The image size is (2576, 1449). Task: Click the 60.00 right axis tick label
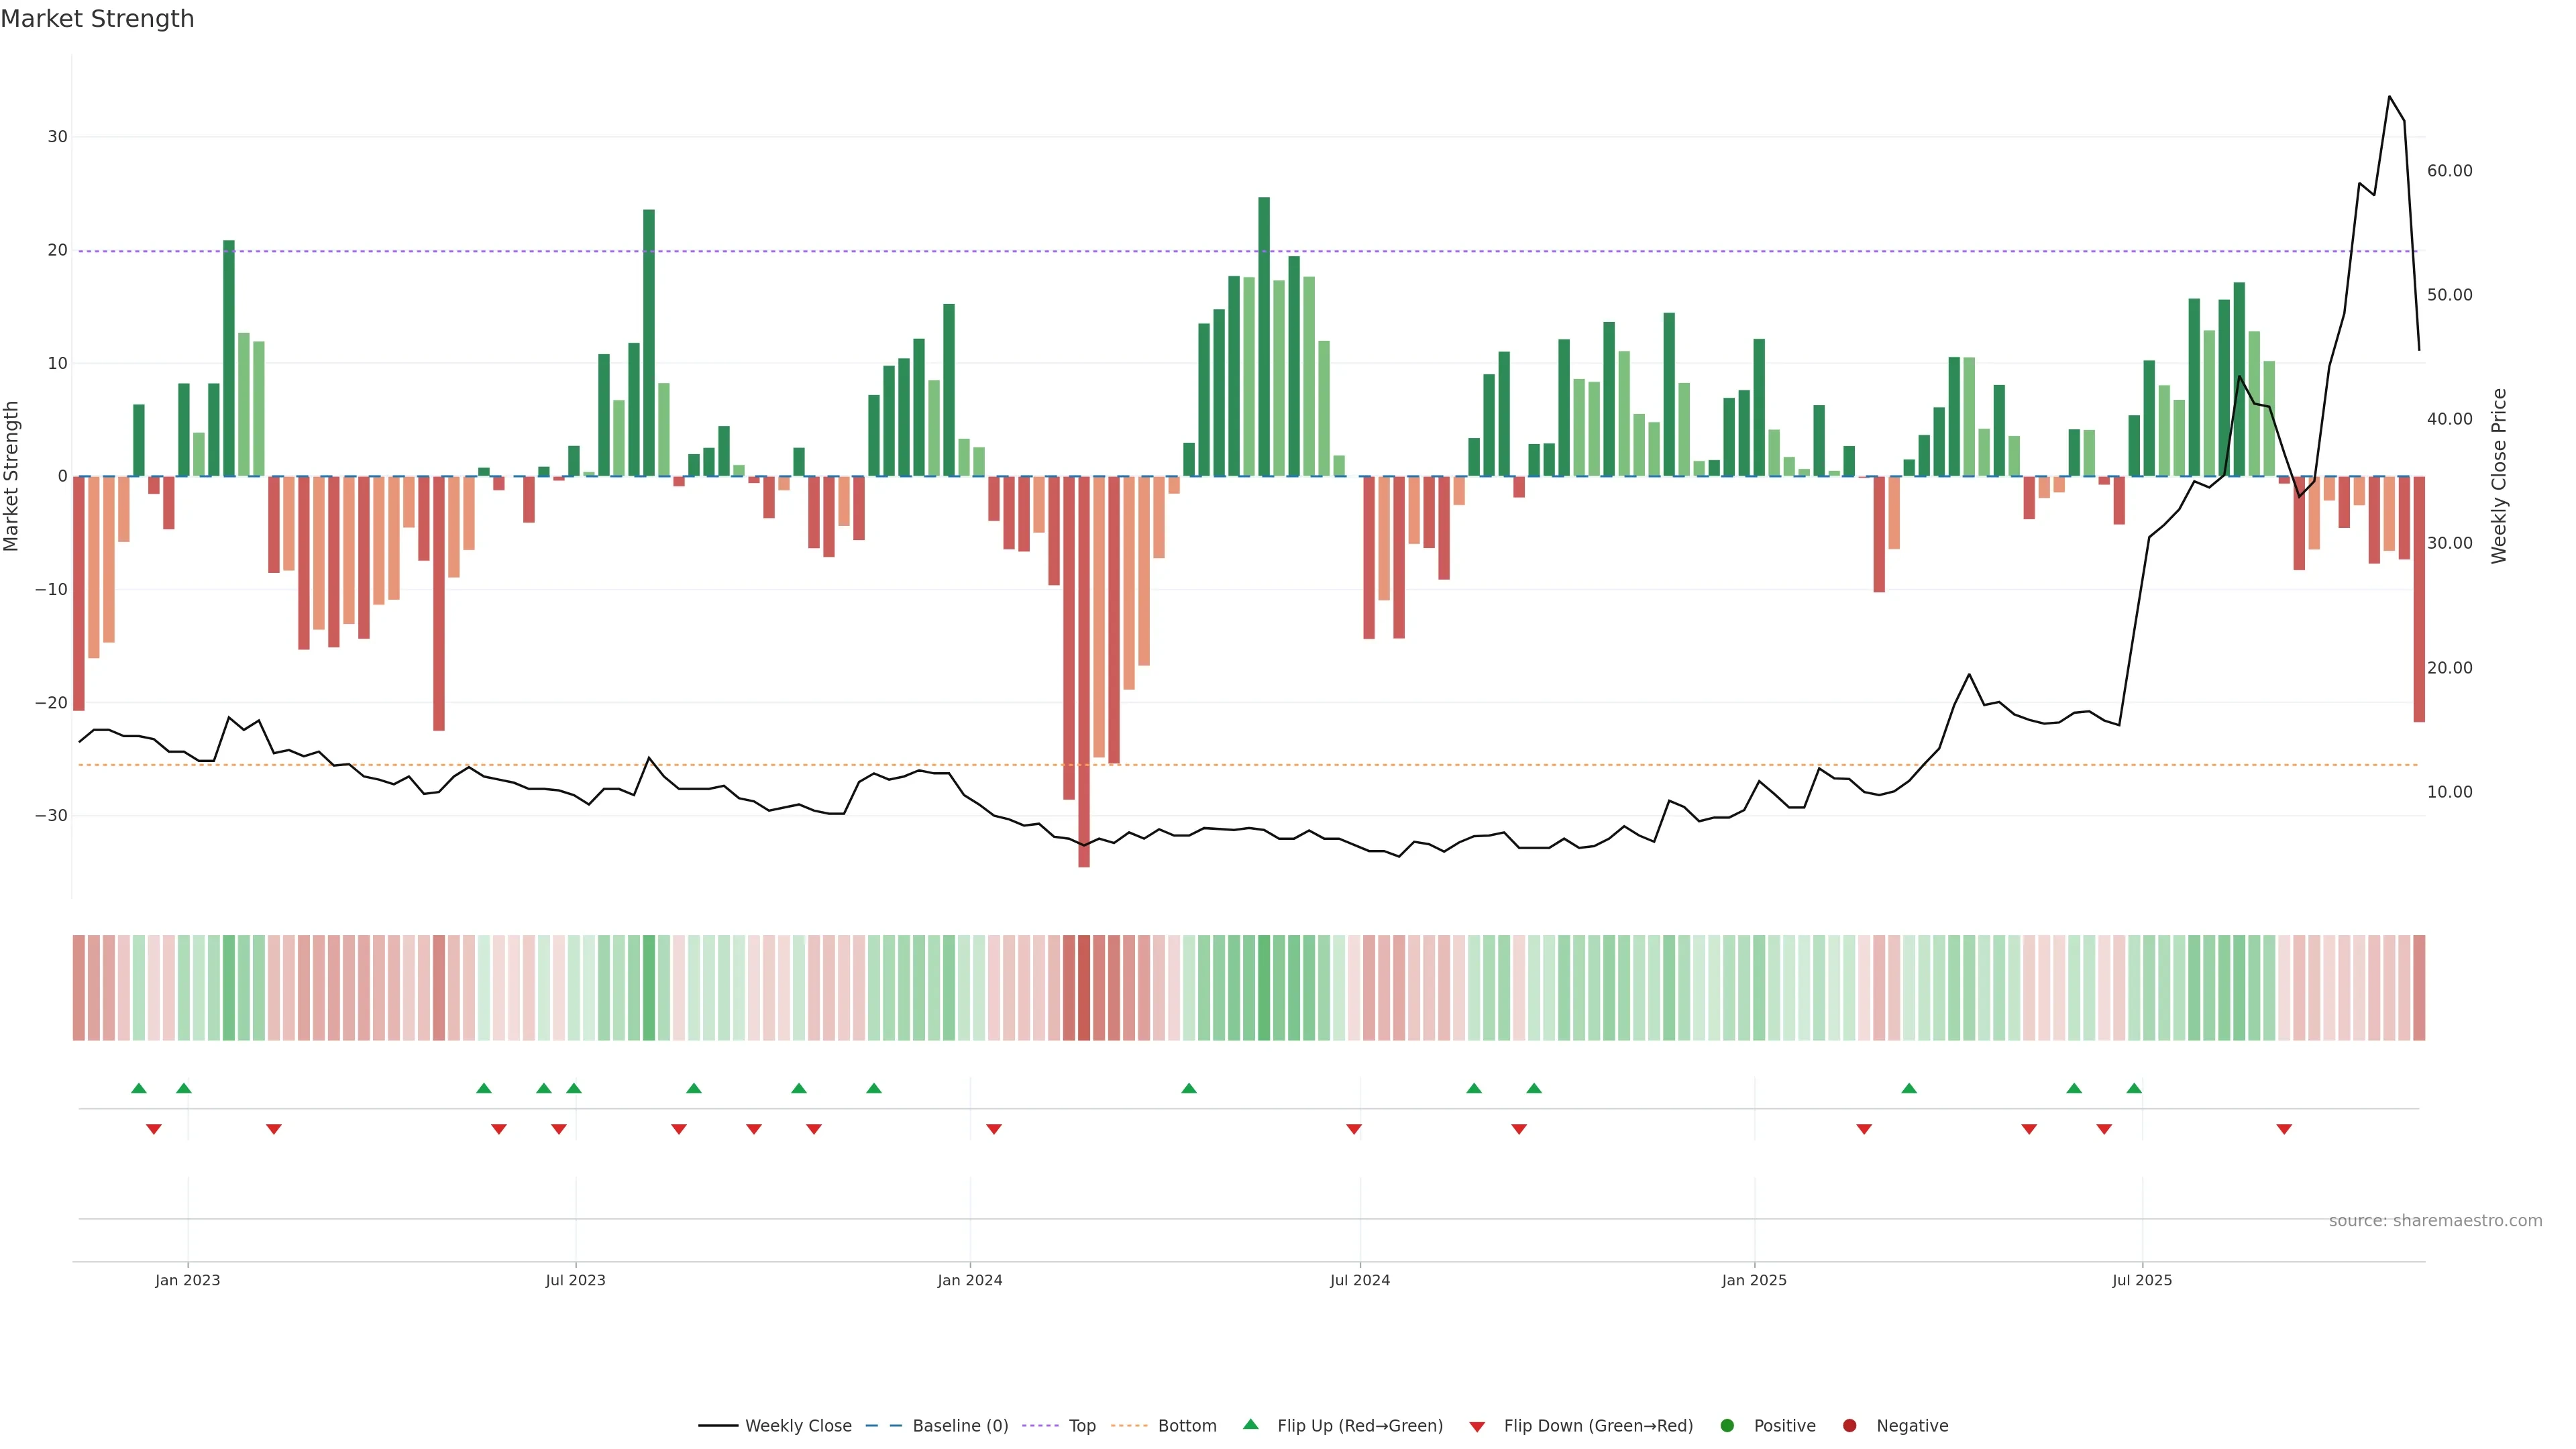tap(2449, 171)
